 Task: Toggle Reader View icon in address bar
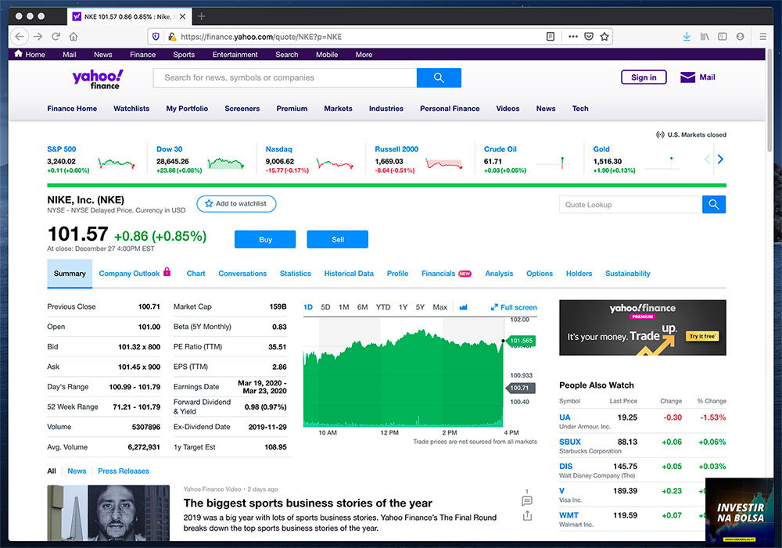550,37
